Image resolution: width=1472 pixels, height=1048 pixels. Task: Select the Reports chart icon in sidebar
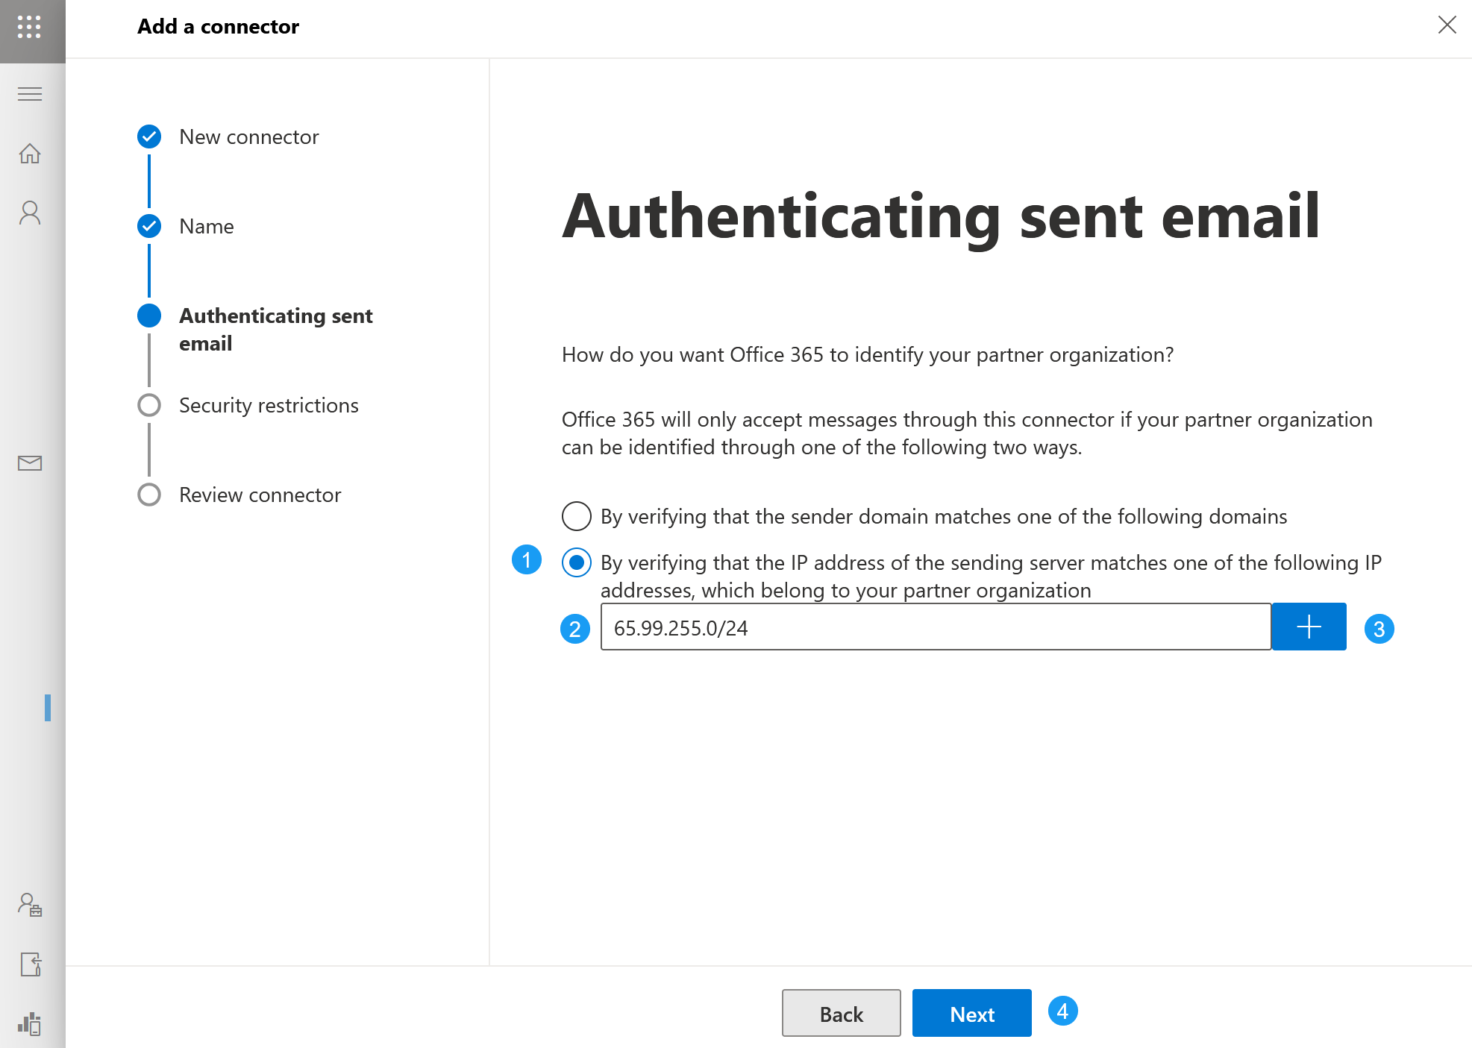coord(31,1024)
